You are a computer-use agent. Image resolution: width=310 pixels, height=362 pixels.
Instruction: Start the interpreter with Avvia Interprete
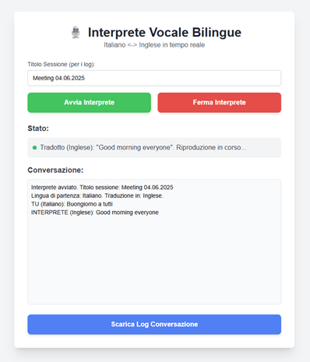click(89, 103)
